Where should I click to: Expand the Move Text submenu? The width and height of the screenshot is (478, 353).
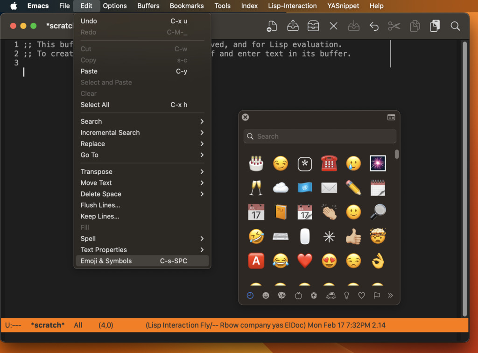[142, 183]
